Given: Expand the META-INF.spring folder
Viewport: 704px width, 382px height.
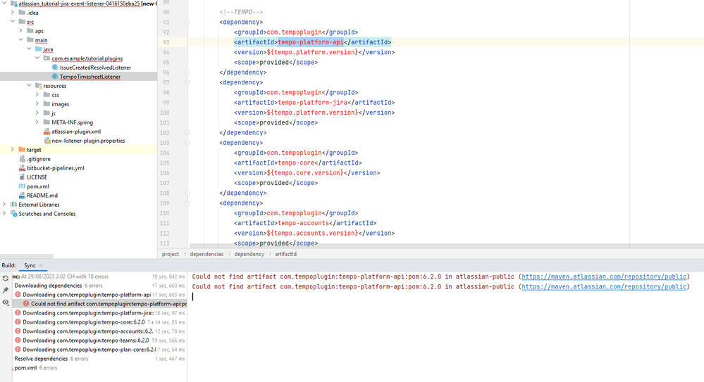Looking at the screenshot, I should click(37, 122).
